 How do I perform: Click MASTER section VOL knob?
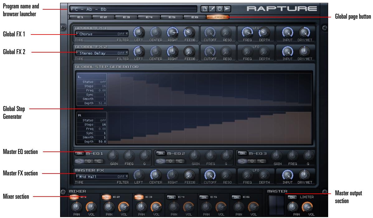coord(307,207)
